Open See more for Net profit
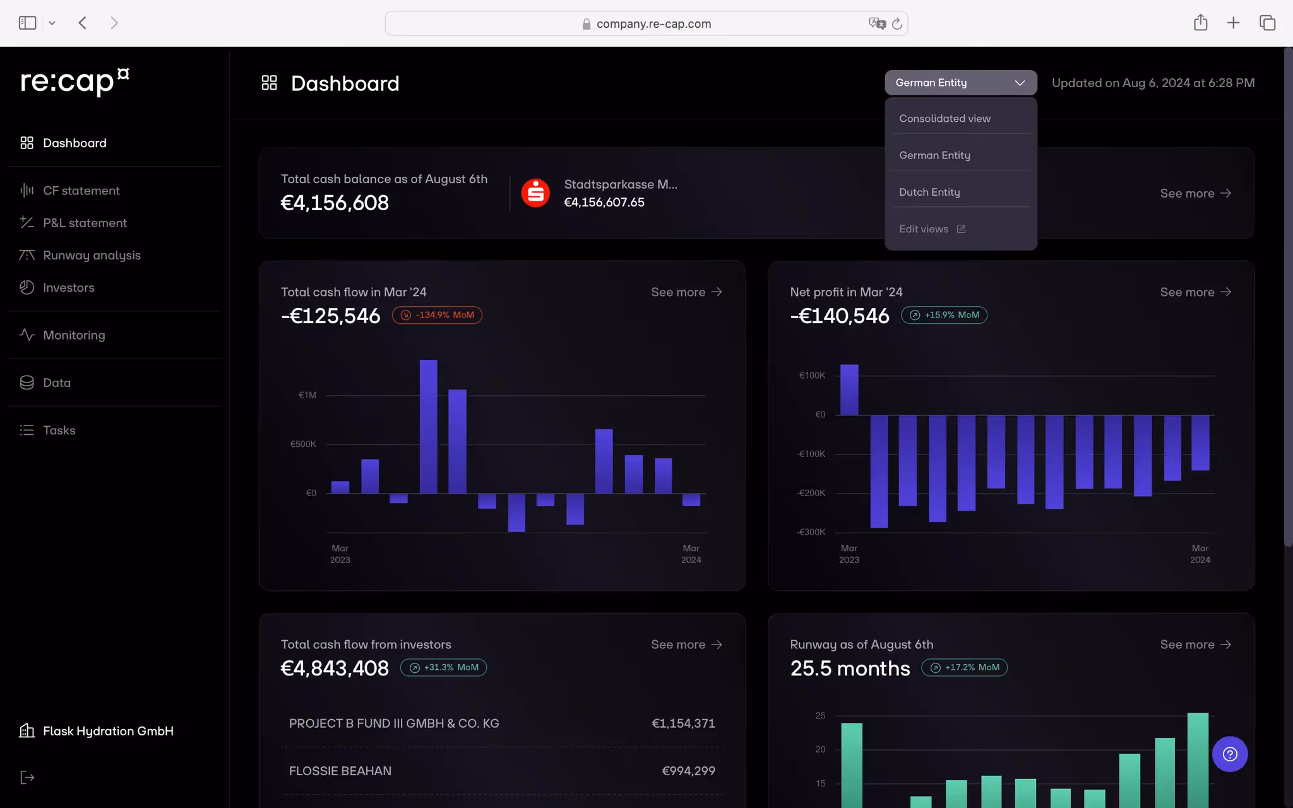 tap(1195, 292)
